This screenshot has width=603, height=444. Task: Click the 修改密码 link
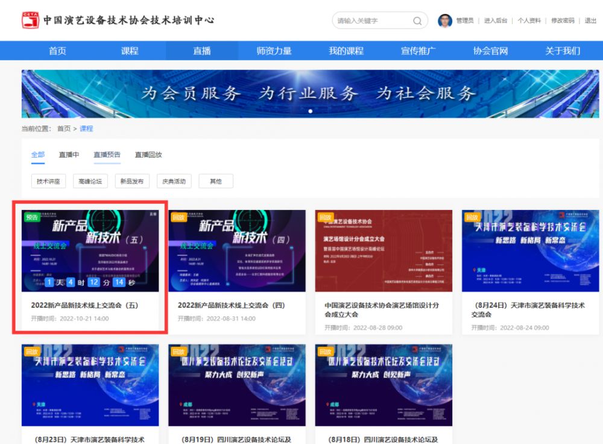(563, 21)
